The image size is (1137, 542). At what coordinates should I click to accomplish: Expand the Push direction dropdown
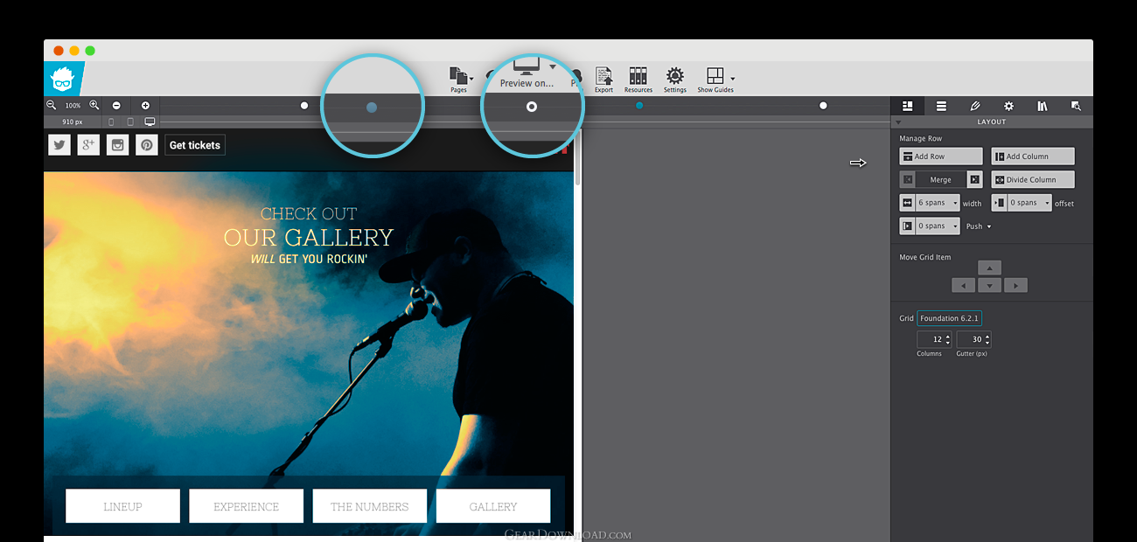coord(979,226)
